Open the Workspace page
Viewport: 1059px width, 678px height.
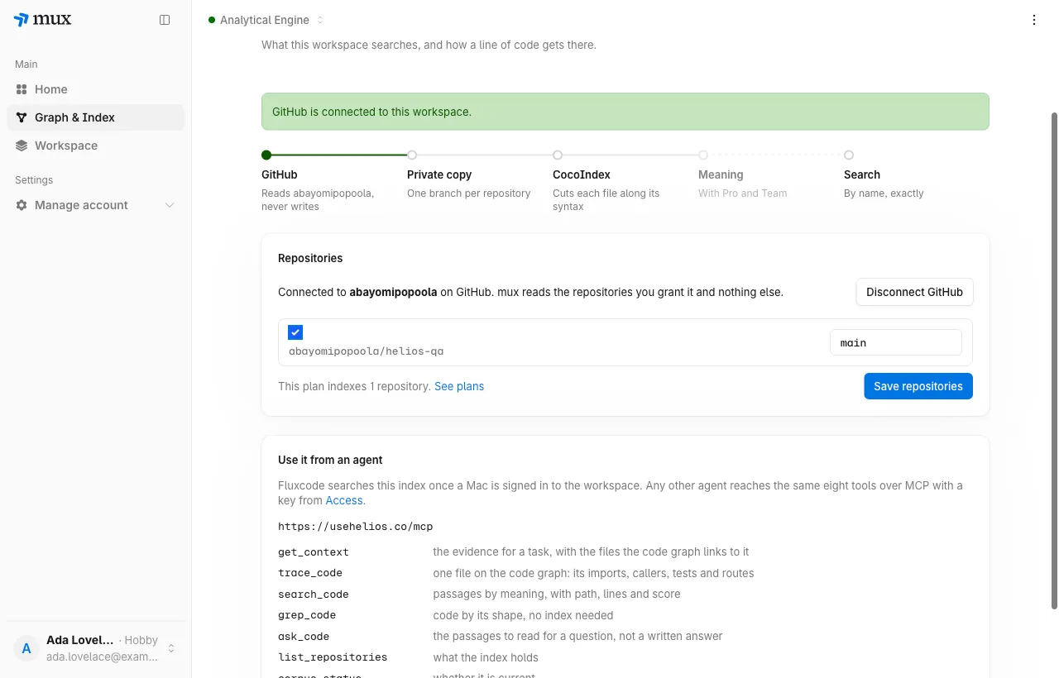pyautogui.click(x=95, y=146)
